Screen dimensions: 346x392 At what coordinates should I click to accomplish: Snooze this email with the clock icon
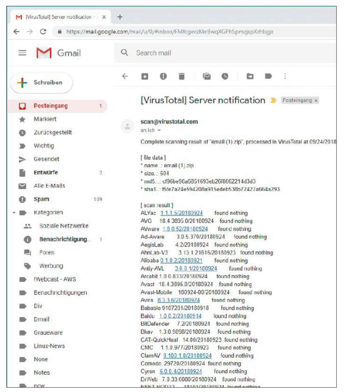[x=225, y=76]
